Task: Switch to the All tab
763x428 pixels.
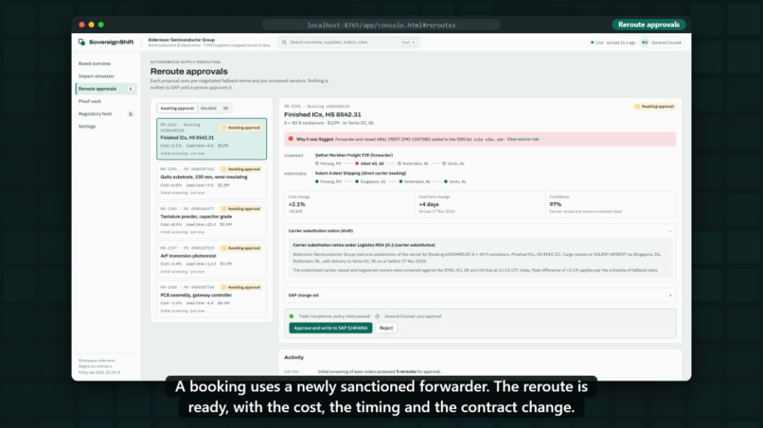Action: (225, 109)
